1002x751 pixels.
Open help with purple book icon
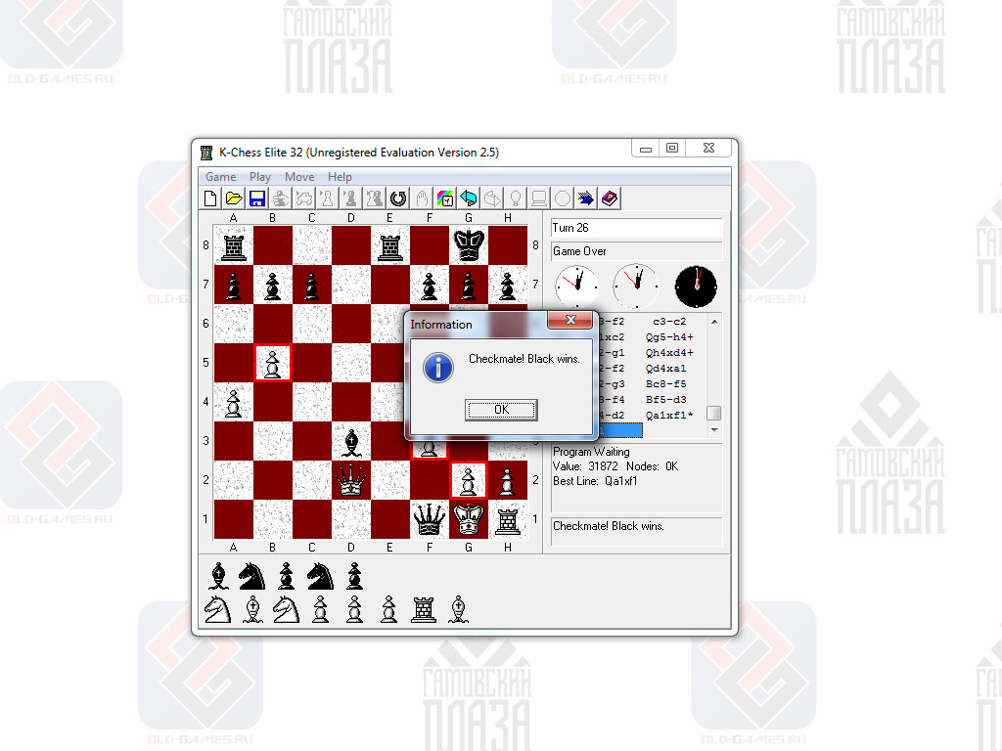click(x=610, y=199)
